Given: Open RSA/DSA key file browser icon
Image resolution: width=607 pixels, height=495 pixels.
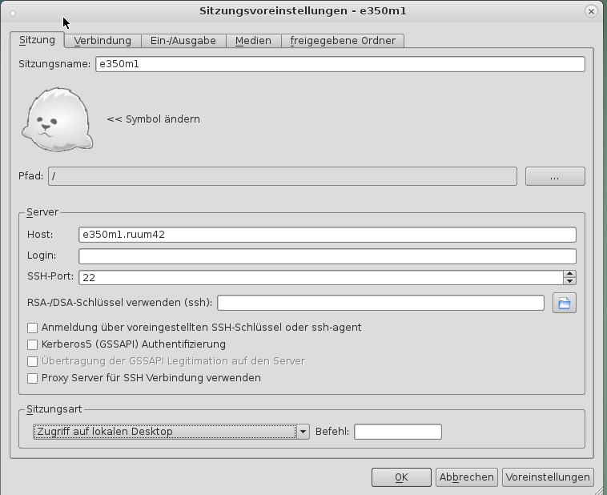Looking at the screenshot, I should click(564, 303).
